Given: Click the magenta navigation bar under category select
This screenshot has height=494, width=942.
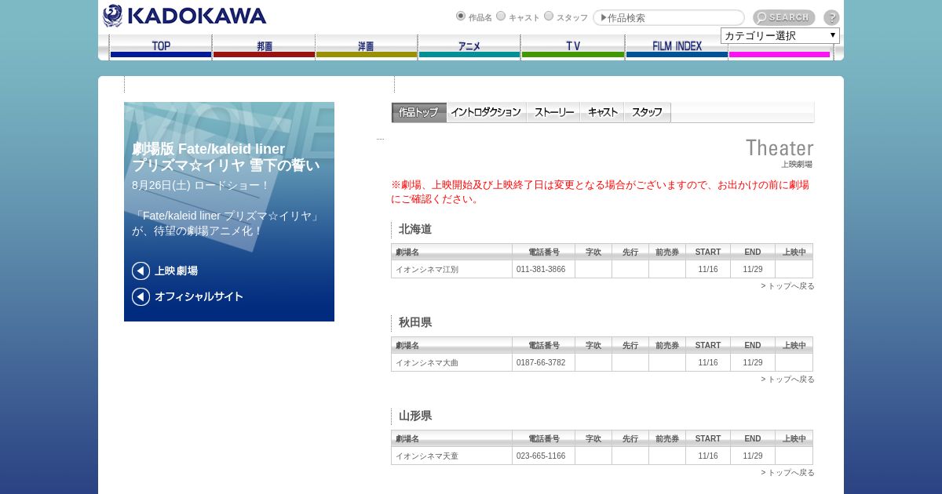Looking at the screenshot, I should click(x=780, y=54).
